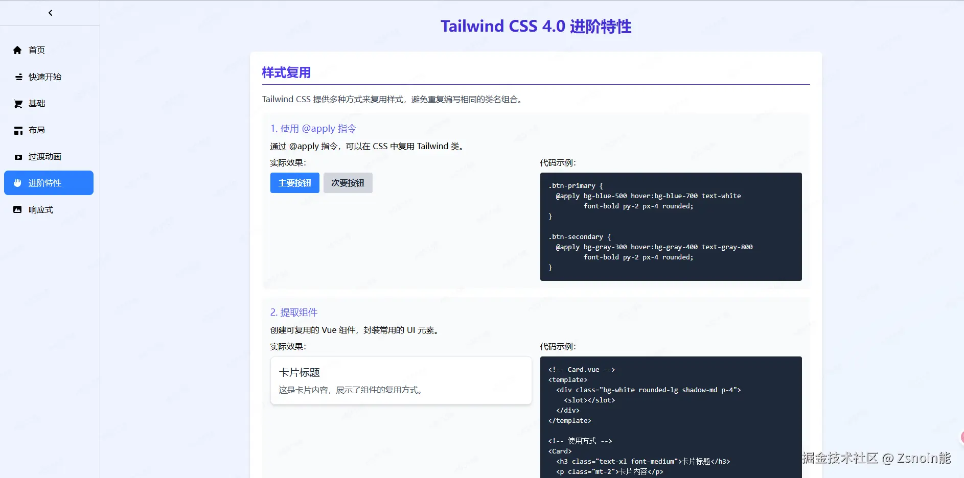The image size is (964, 478).
Task: Click the heading 2. 提取组件
Action: [x=294, y=313]
